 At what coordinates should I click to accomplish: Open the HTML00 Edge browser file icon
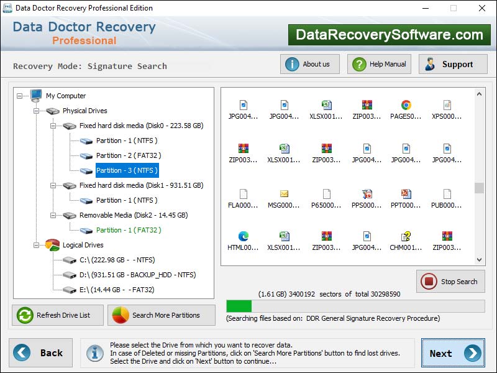(x=243, y=236)
